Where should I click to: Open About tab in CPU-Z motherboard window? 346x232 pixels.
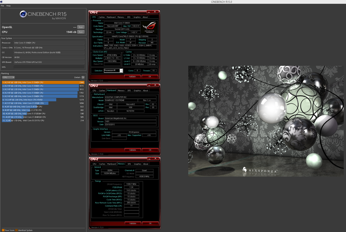[x=146, y=90]
